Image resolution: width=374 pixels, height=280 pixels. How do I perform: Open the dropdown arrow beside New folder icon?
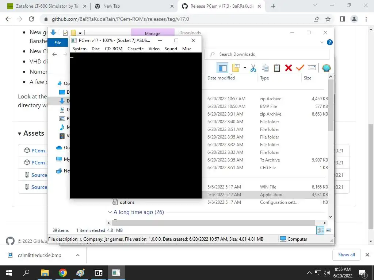pos(245,68)
